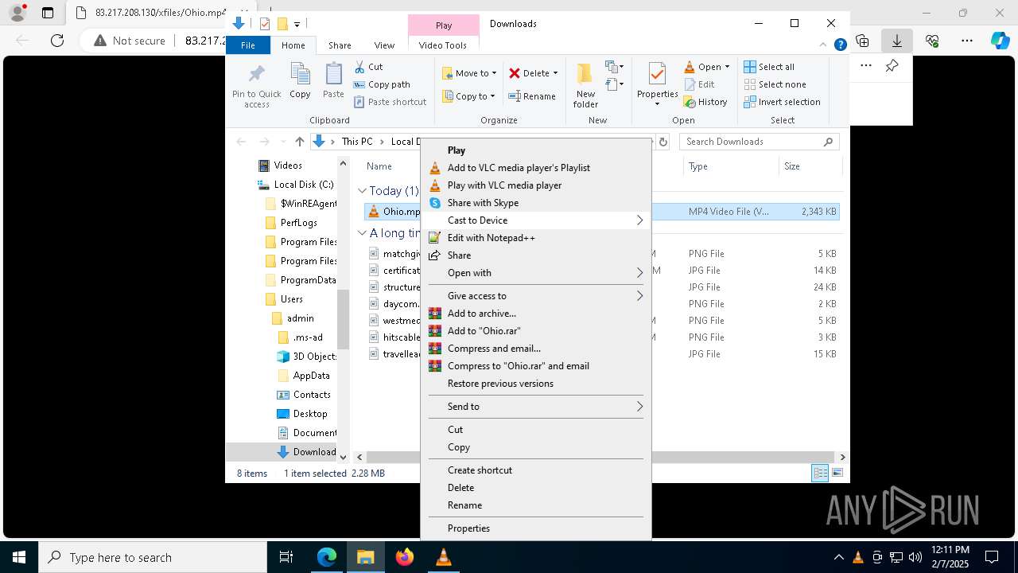This screenshot has width=1018, height=573.
Task: Click the Cut scissors ribbon icon
Action: 359,67
